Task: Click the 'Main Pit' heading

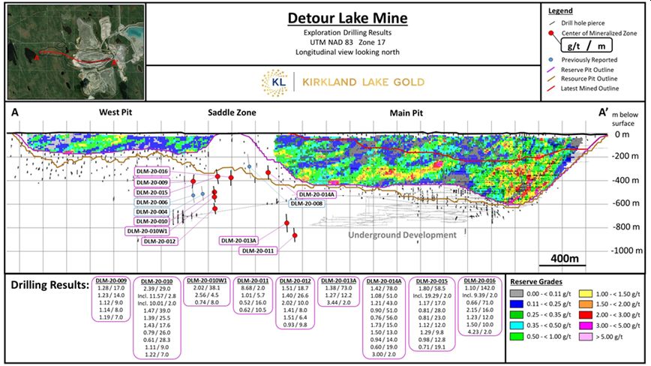Action: coord(406,112)
